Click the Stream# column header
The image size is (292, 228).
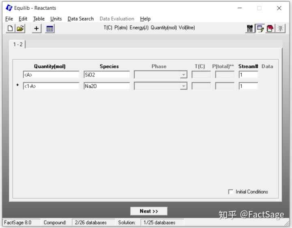coord(248,66)
